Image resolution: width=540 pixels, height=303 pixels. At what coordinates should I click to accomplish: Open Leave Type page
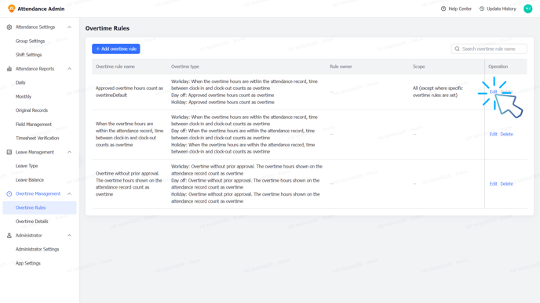coord(27,166)
